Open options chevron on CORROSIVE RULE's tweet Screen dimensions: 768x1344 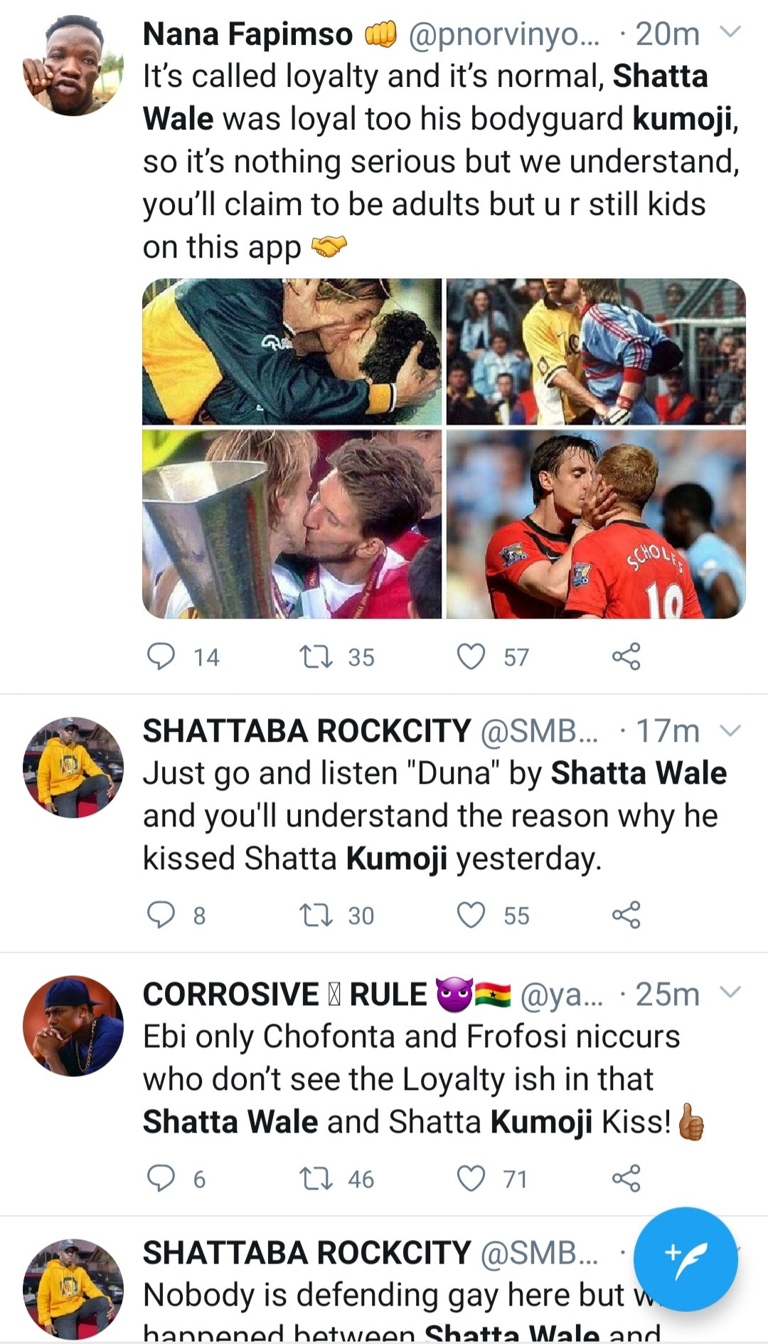pos(730,992)
